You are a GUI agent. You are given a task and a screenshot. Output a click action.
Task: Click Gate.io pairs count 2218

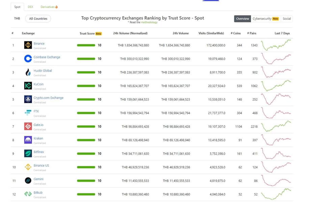[254, 127]
